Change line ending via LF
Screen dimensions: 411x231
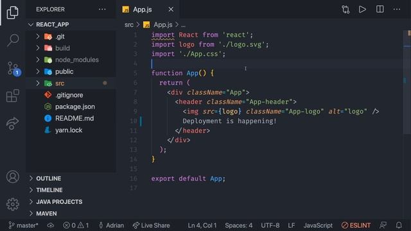291,225
